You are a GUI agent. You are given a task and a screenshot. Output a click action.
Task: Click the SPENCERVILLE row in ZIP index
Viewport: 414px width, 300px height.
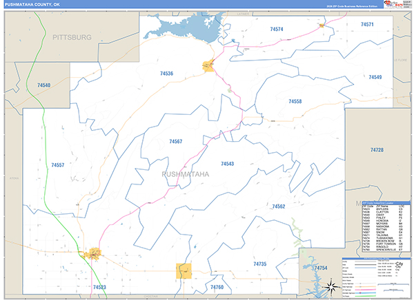click(x=383, y=250)
